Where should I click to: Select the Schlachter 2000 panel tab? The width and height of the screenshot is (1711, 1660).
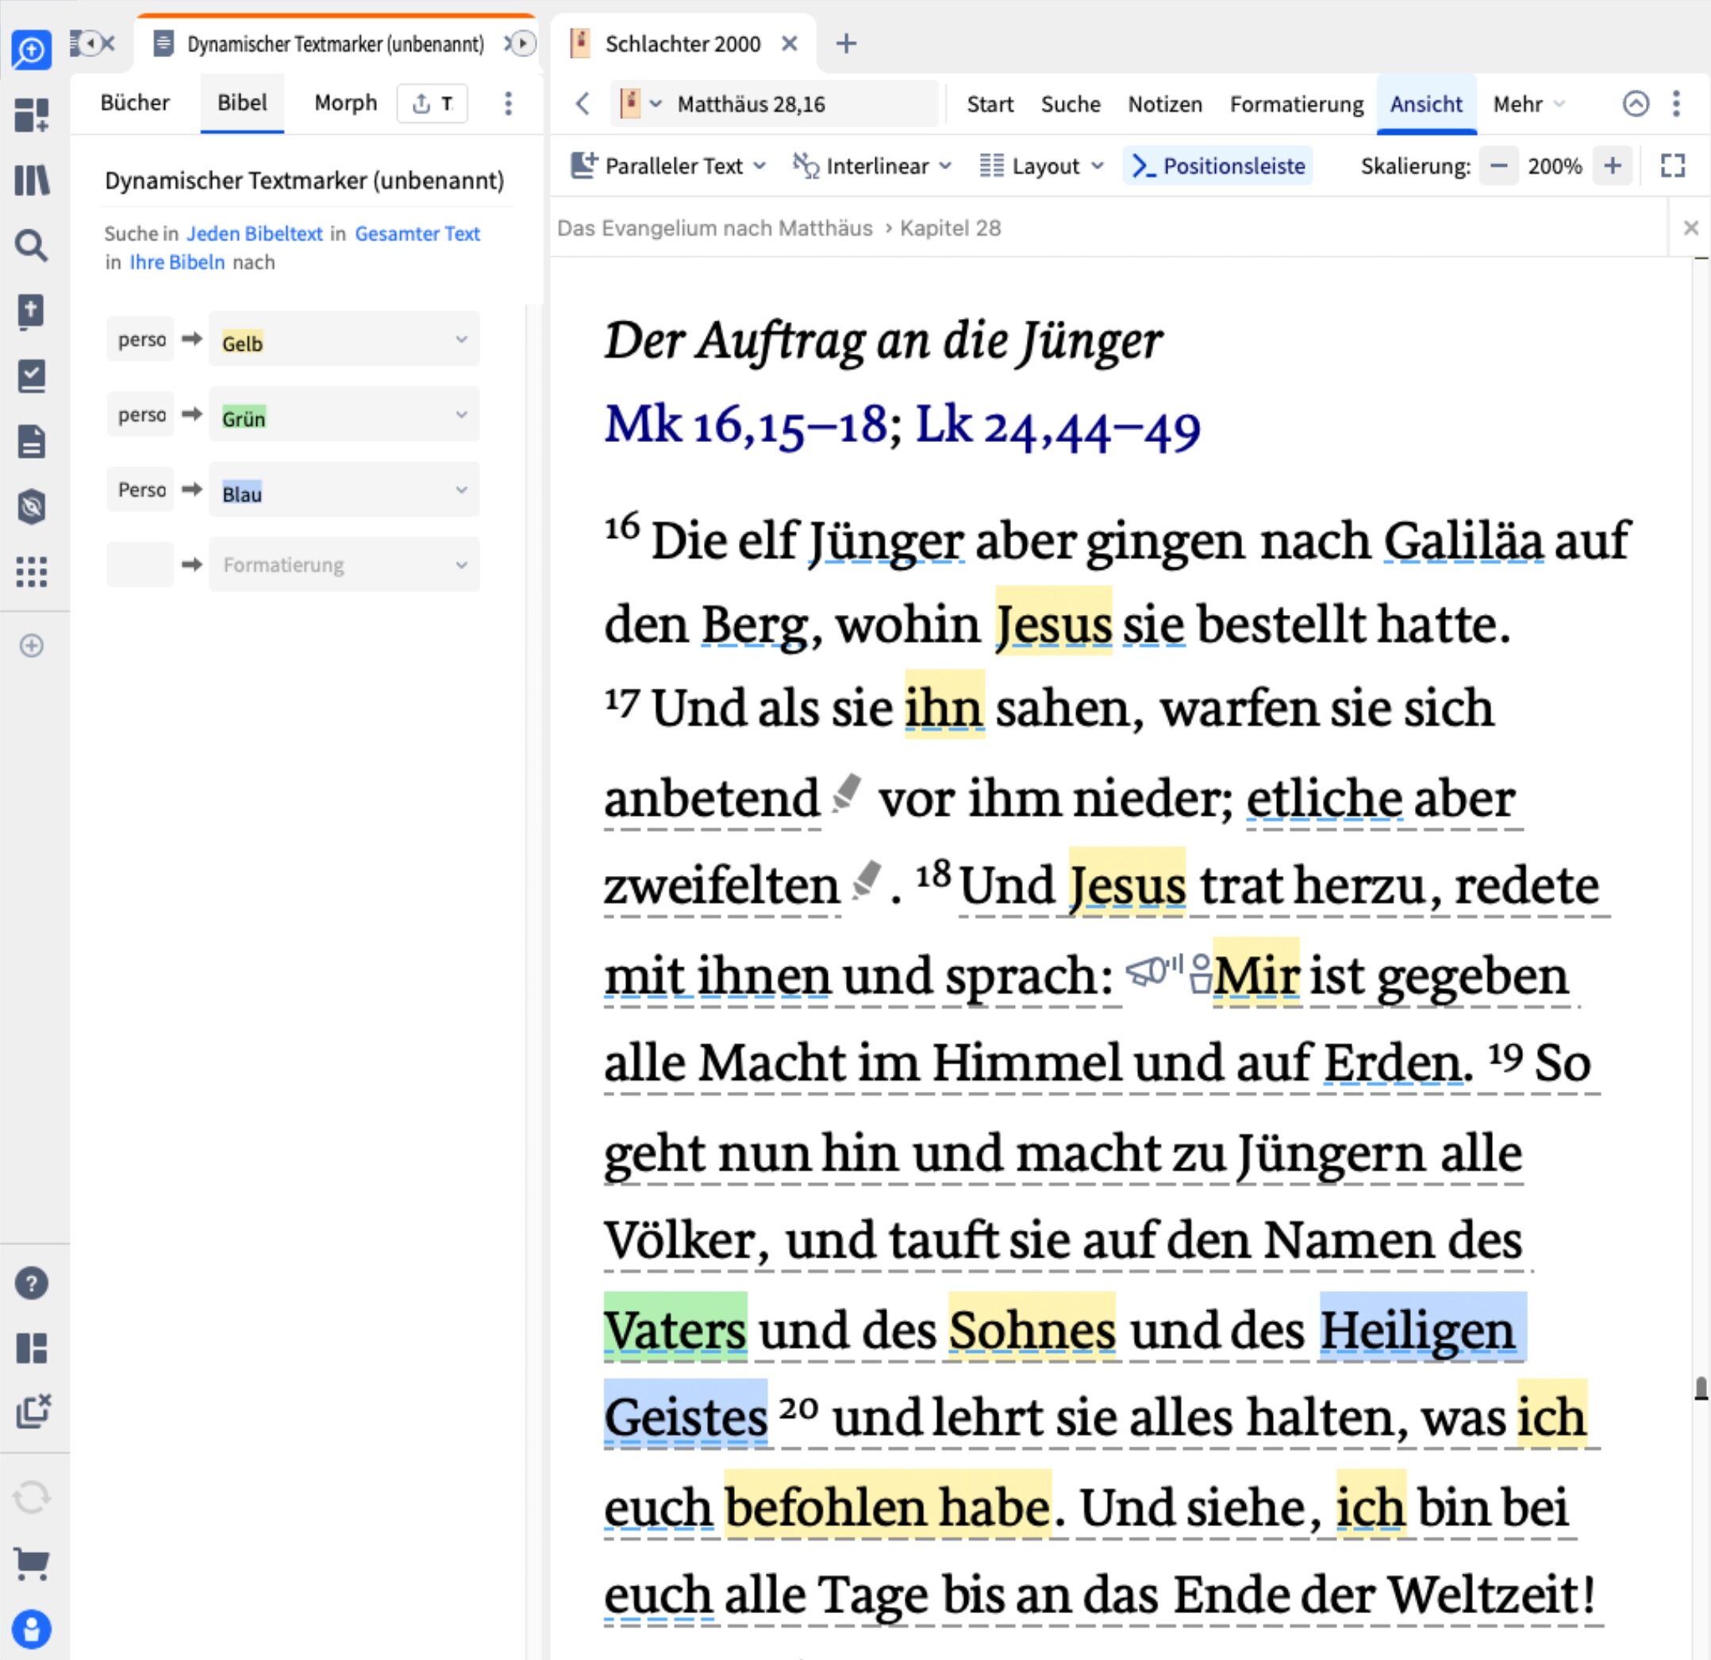point(682,44)
